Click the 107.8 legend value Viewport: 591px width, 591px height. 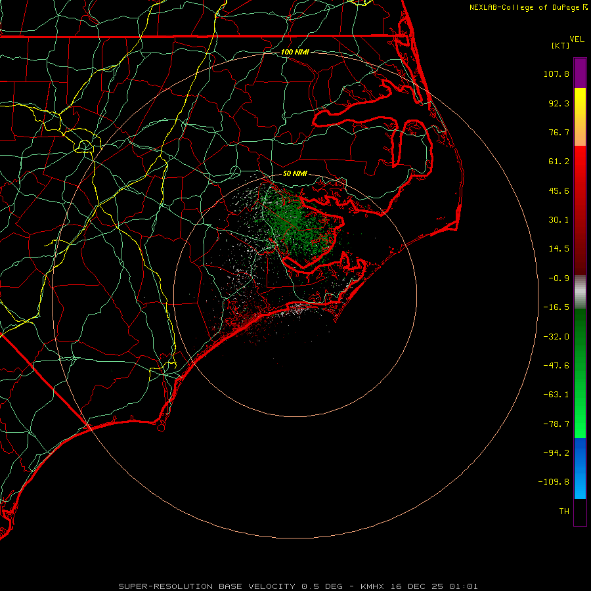point(556,74)
